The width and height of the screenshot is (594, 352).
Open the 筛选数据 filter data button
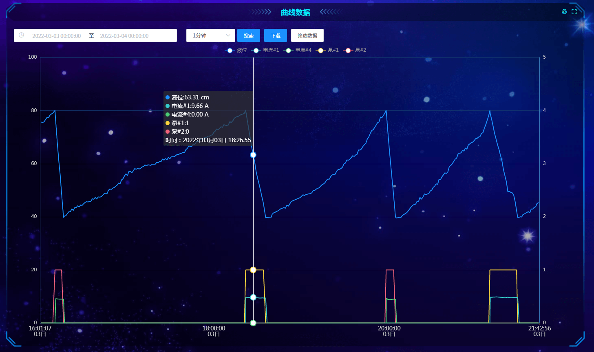coord(307,35)
